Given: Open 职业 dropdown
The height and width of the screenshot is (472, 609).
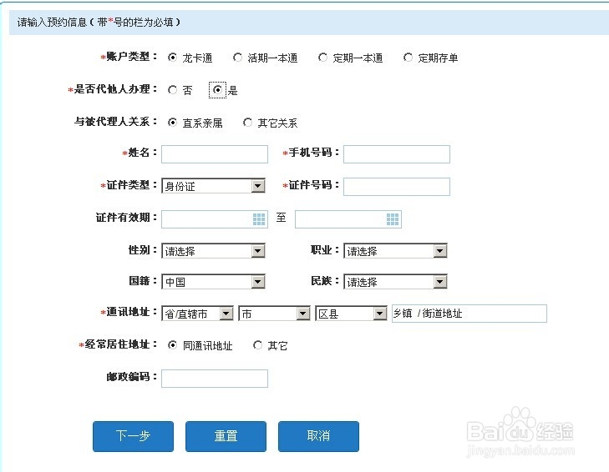Looking at the screenshot, I should coord(395,251).
